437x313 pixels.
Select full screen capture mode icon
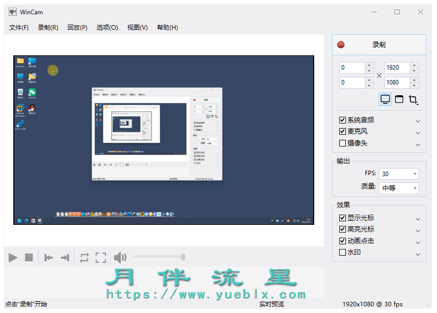pos(385,99)
